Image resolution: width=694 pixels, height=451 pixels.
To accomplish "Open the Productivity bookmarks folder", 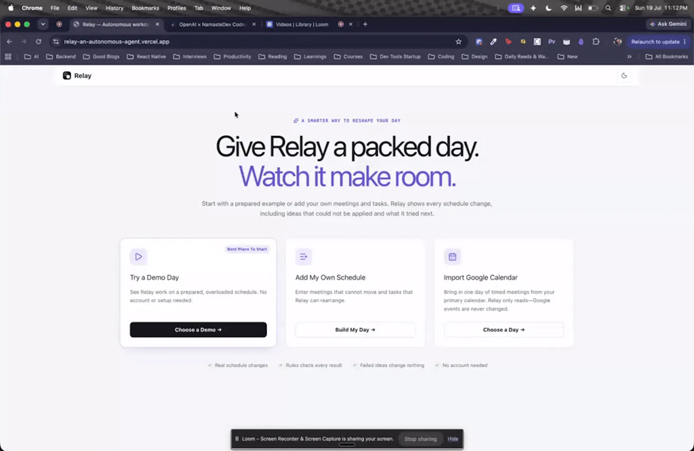I will (x=232, y=57).
